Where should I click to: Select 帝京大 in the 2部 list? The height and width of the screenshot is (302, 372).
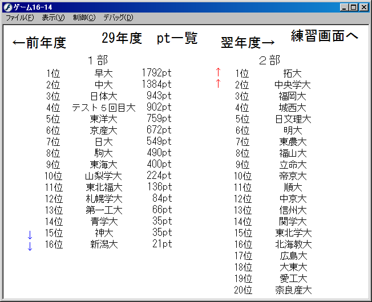(293, 176)
